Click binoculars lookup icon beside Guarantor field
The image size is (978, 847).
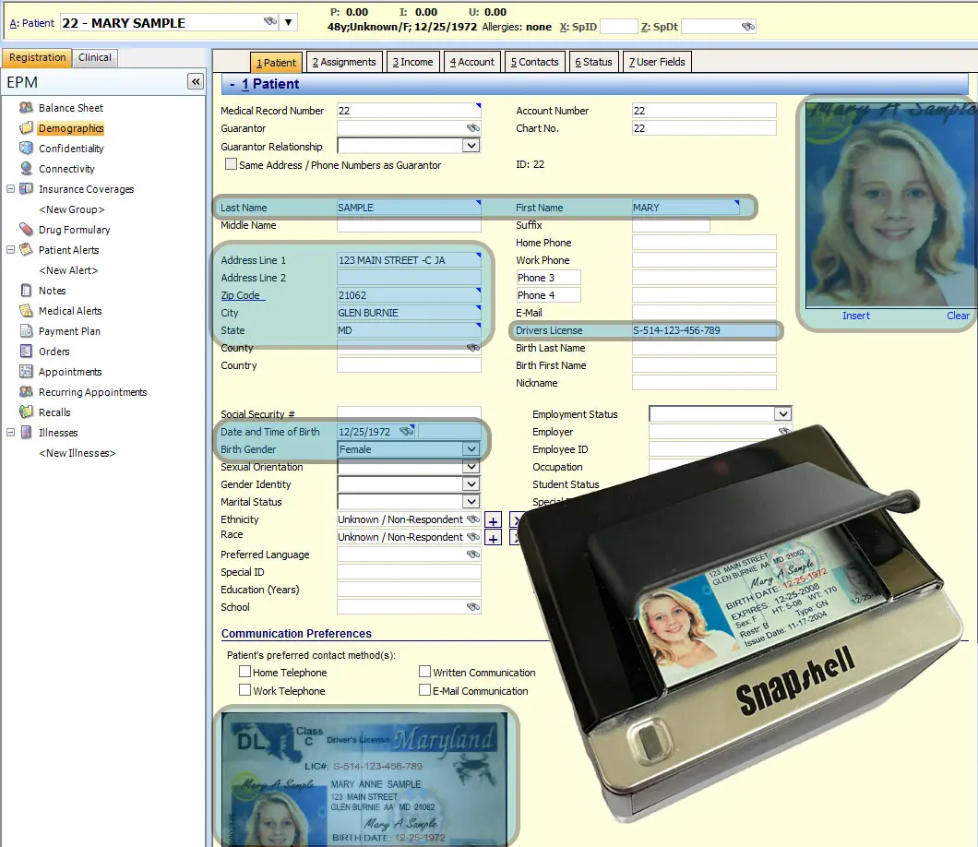[x=473, y=128]
